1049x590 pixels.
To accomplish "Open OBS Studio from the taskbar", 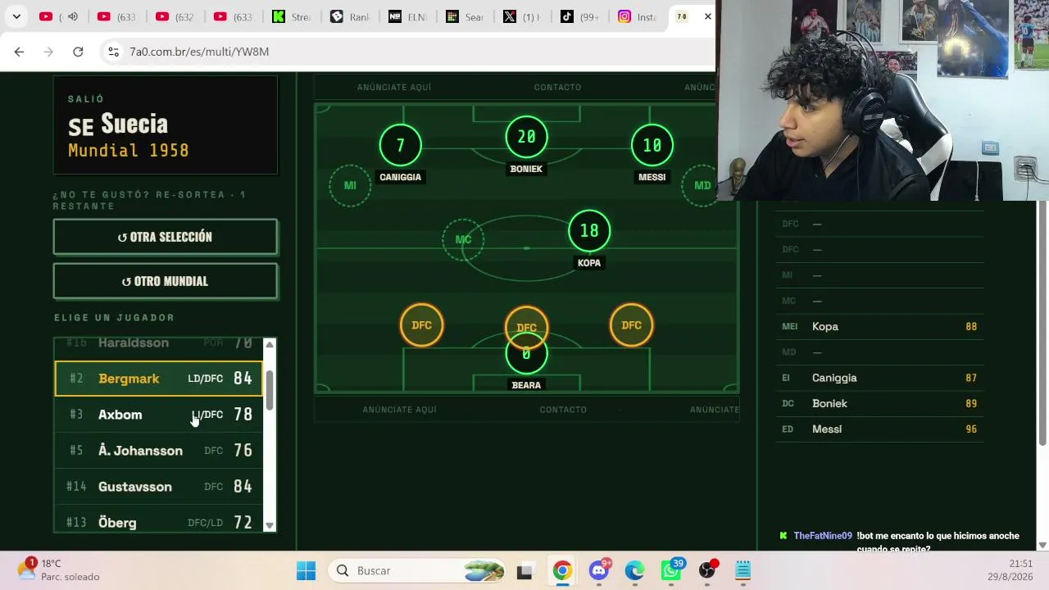I will 707,570.
